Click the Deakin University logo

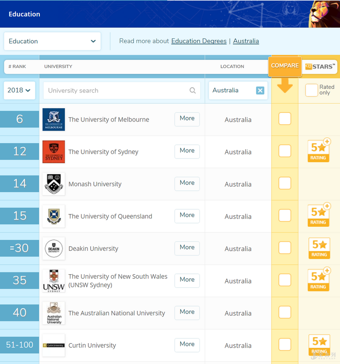tap(53, 248)
